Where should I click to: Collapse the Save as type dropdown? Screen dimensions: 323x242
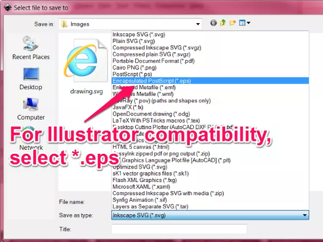pyautogui.click(x=305, y=215)
